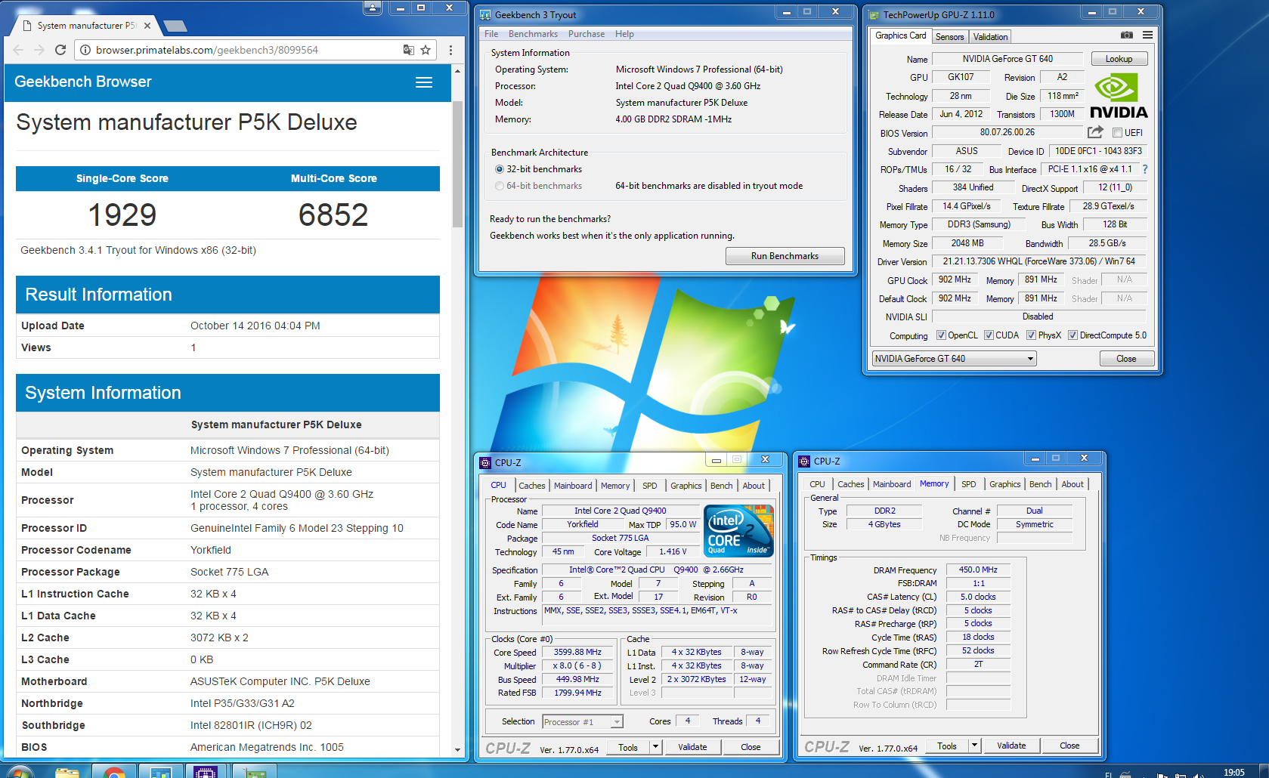
Task: Open the Benchmarks menu in Geekbench
Action: coord(533,34)
